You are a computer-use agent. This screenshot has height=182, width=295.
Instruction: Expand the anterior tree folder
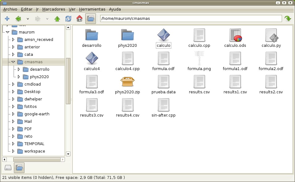click(13, 47)
